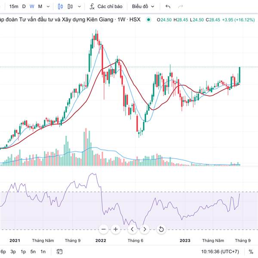Switch to the daily D timeframe
This screenshot has height=258, width=258.
click(24, 6)
